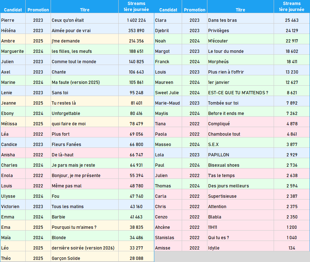Select 'Fleurs Fanées' title cell
Viewport: 310px width, 262px height.
[x=84, y=142]
